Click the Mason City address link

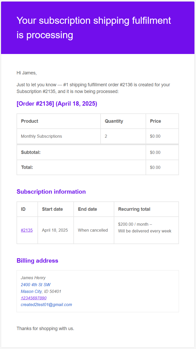click(31, 291)
